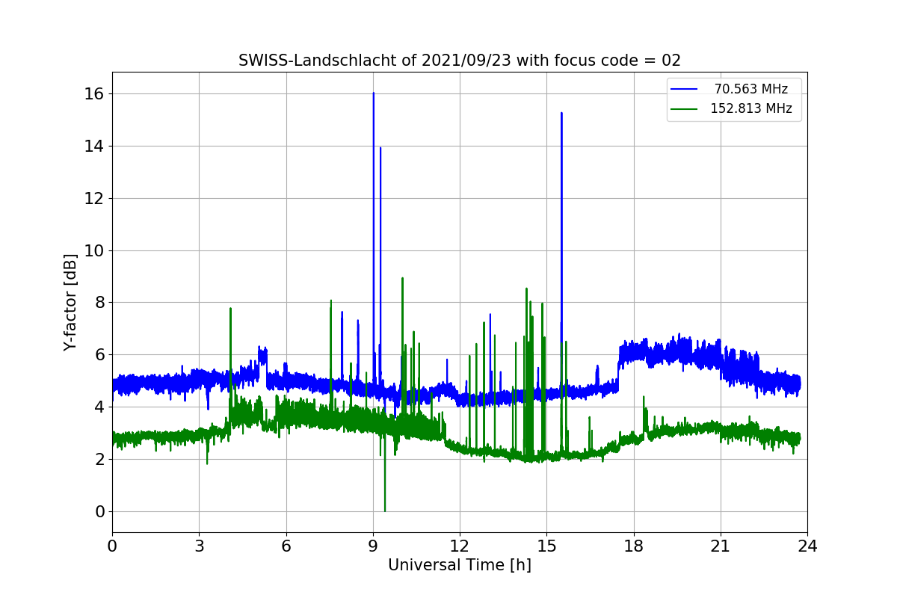The image size is (897, 598).
Task: Click the blue line sample in the legend
Action: coord(684,90)
